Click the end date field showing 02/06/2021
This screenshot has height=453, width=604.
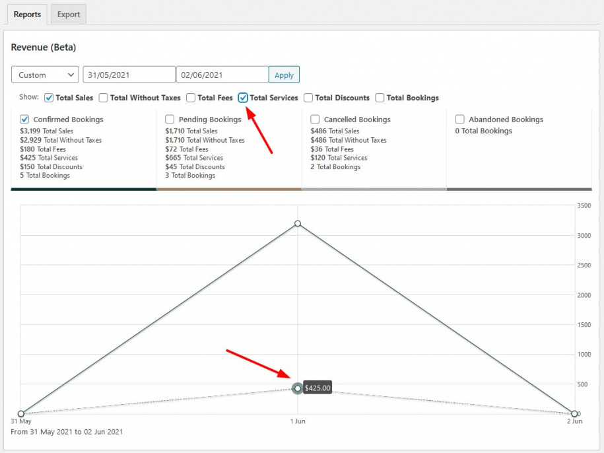[222, 75]
